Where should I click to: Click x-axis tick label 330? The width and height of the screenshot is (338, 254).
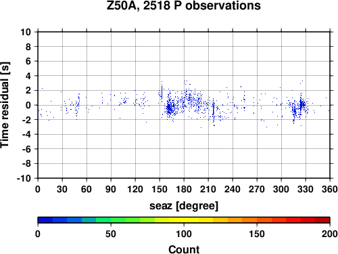pos(306,189)
